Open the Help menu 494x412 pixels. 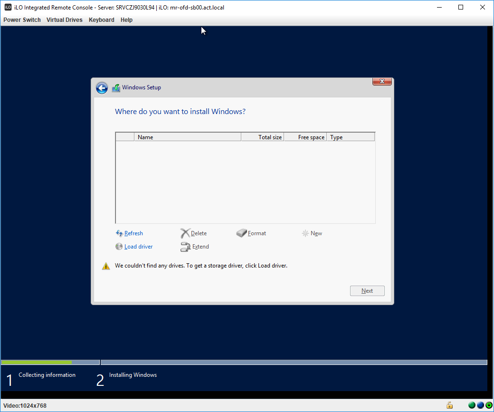pos(126,20)
